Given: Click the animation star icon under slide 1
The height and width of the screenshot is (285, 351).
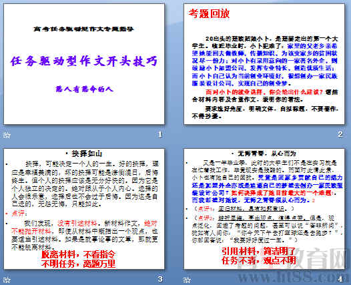Looking at the screenshot, I should click(7, 135).
